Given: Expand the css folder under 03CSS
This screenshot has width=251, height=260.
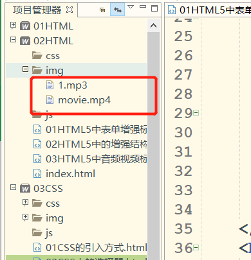Looking at the screenshot, I should (x=25, y=202).
